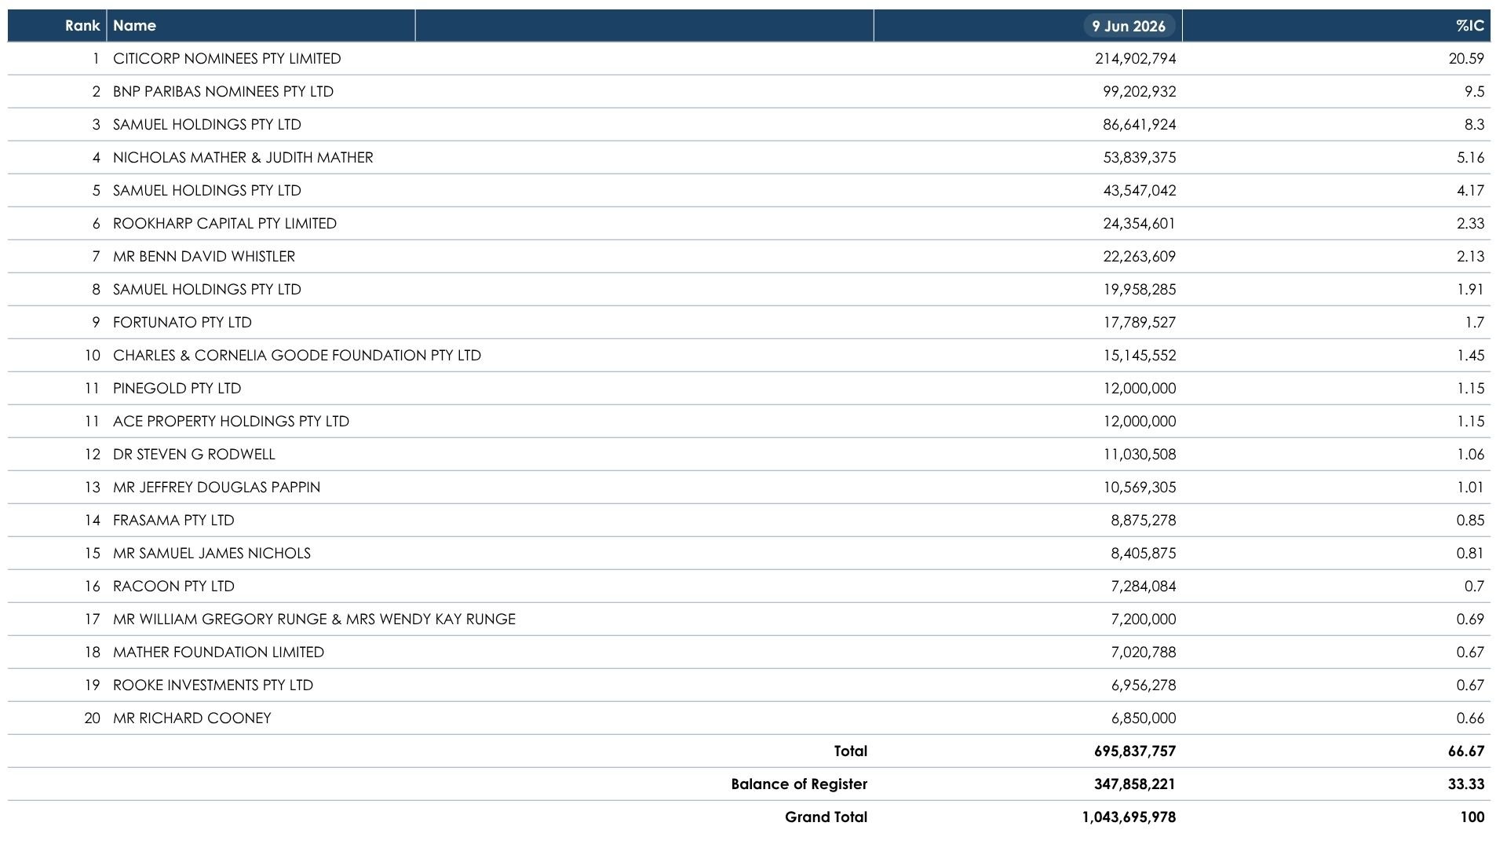This screenshot has height=848, width=1507.
Task: Click holding value 22,263,609
Action: pos(1140,256)
